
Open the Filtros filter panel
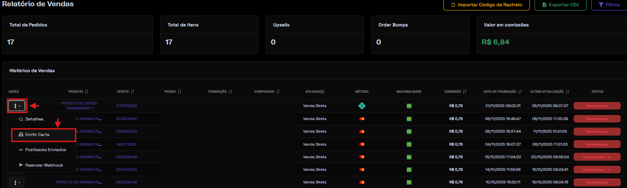click(609, 5)
